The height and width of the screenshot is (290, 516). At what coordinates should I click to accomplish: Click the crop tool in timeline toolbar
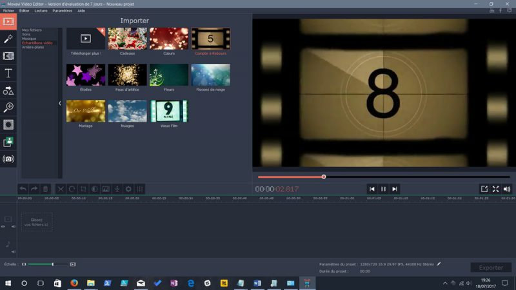(83, 189)
